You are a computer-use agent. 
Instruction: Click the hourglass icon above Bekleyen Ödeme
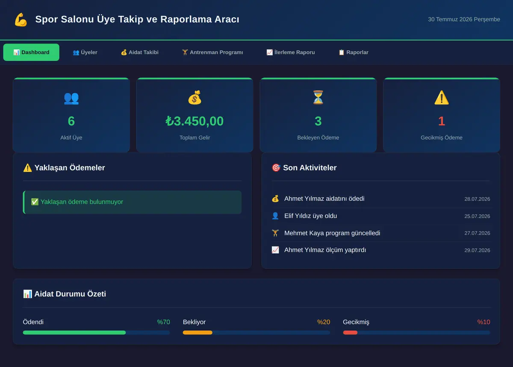(318, 98)
